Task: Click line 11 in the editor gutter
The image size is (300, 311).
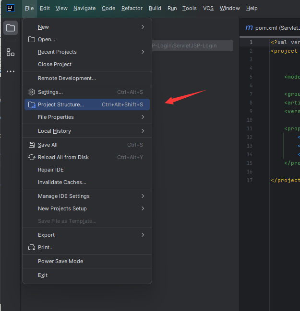Action: point(250,128)
